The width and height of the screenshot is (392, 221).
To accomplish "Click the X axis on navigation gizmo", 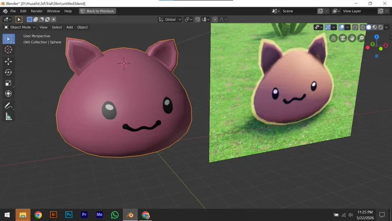I will tap(386, 46).
